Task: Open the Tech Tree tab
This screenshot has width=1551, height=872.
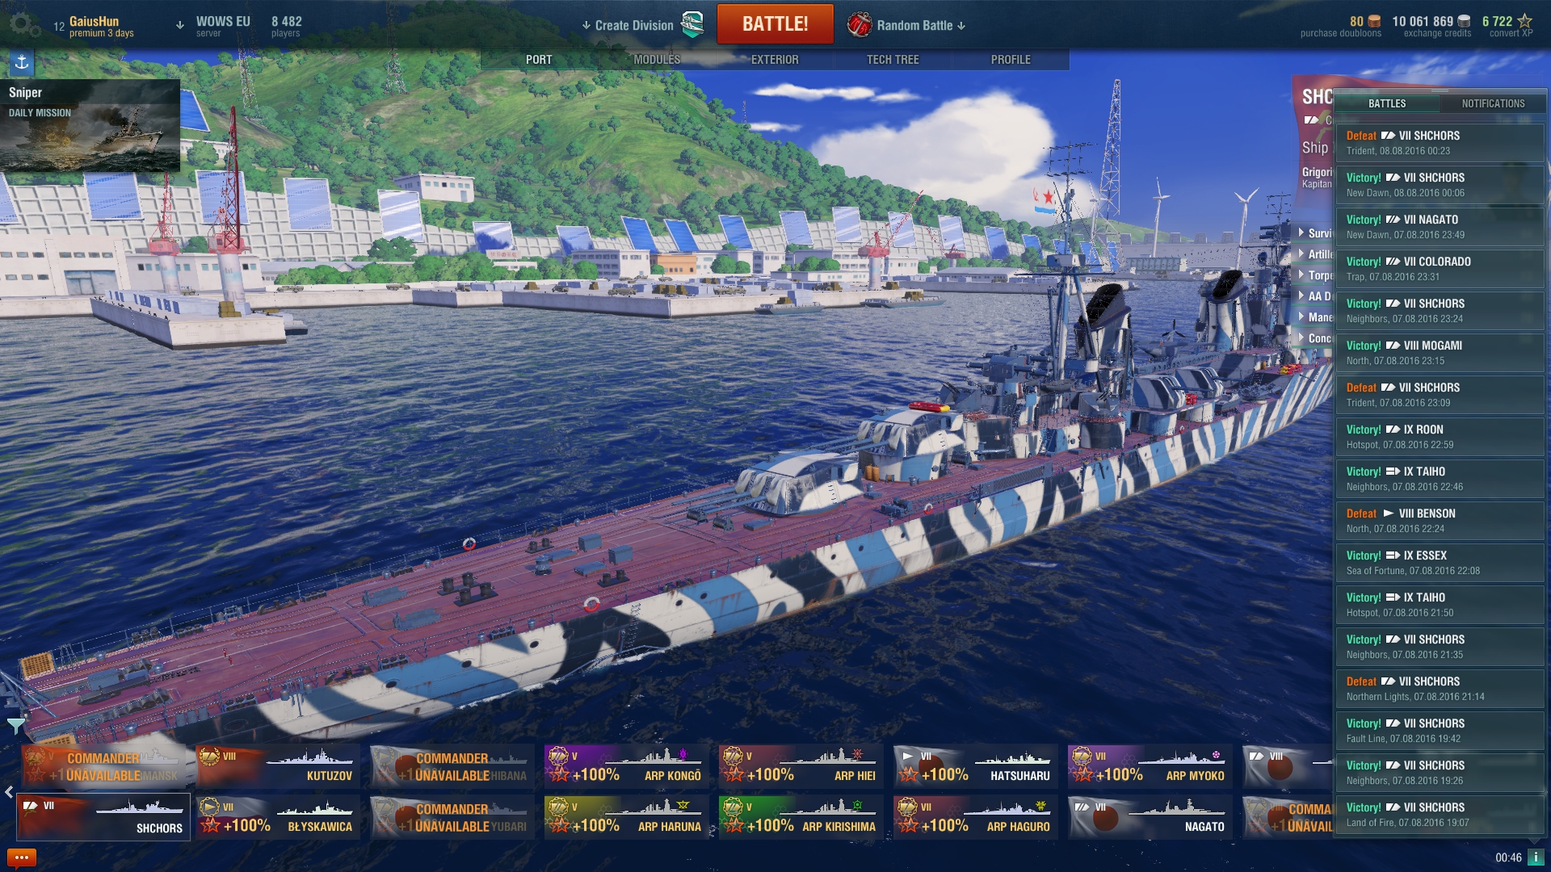Action: [893, 60]
